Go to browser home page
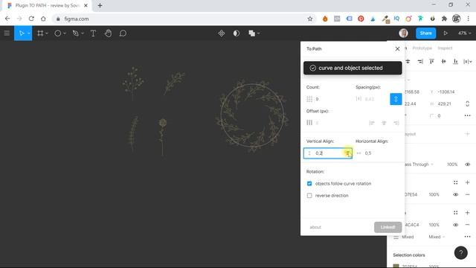The height and width of the screenshot is (268, 476). coord(43,19)
